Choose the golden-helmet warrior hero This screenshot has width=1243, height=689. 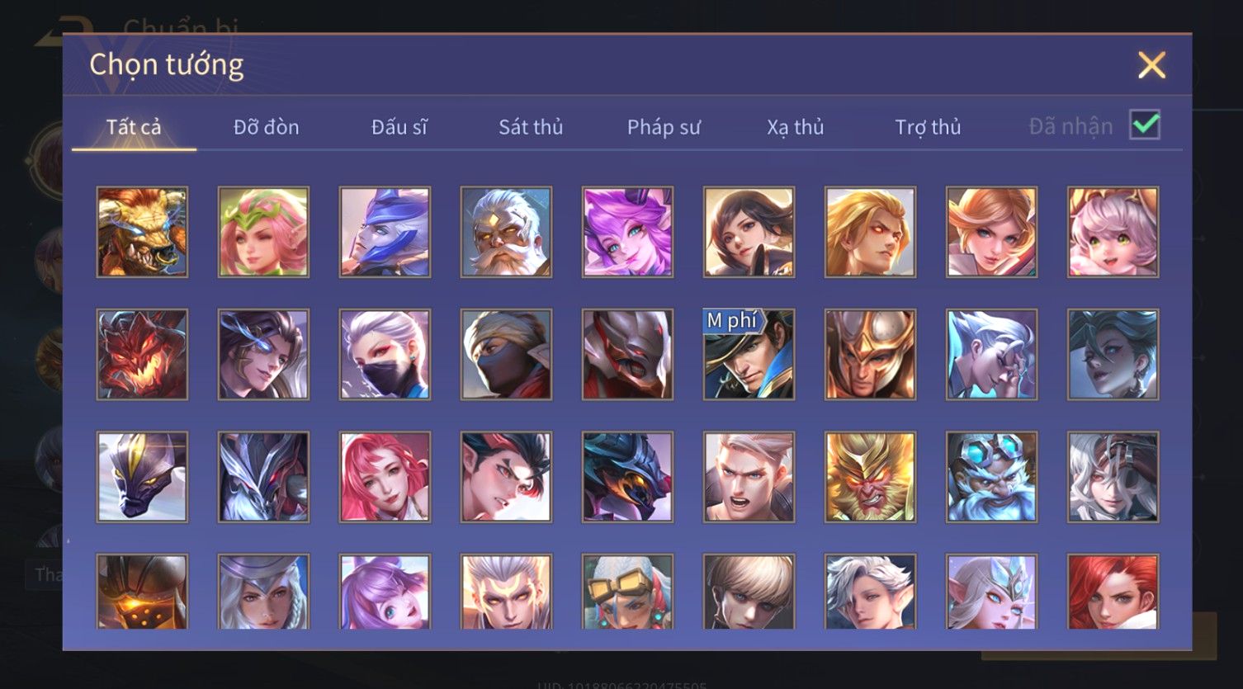pos(870,354)
